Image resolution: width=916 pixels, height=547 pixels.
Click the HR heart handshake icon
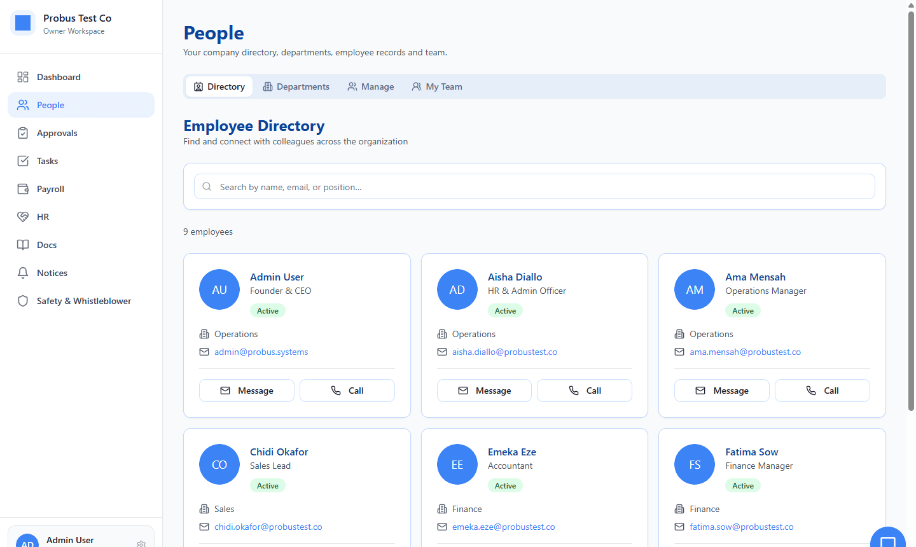pyautogui.click(x=23, y=217)
